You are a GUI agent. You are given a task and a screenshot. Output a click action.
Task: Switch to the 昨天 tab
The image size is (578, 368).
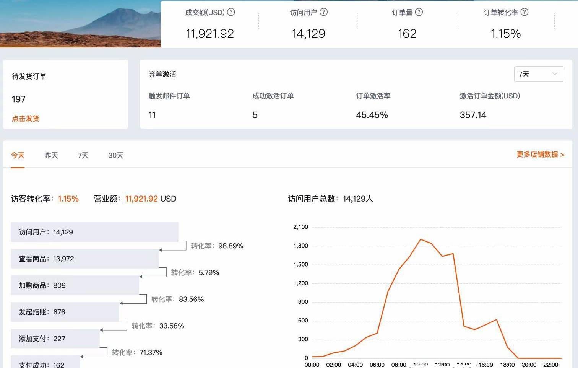pos(51,155)
